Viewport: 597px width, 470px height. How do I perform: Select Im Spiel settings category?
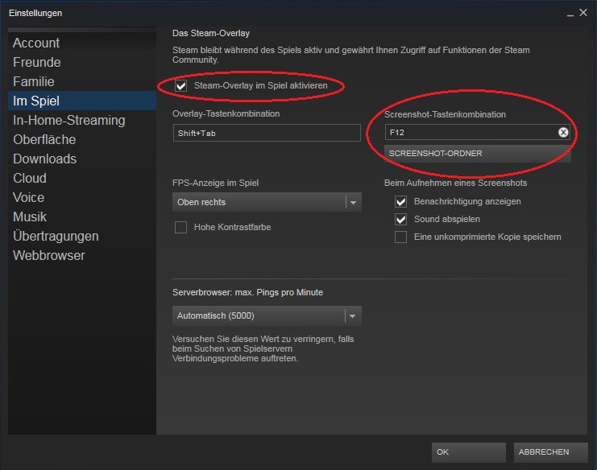[82, 101]
